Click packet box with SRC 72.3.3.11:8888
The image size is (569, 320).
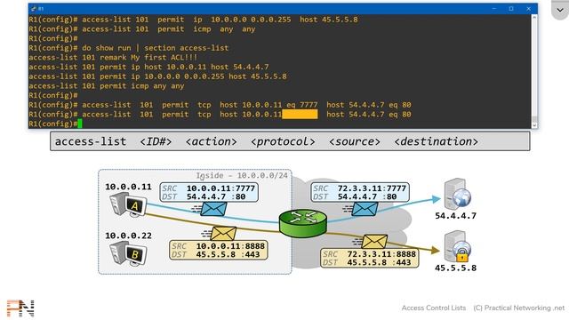[x=370, y=258]
